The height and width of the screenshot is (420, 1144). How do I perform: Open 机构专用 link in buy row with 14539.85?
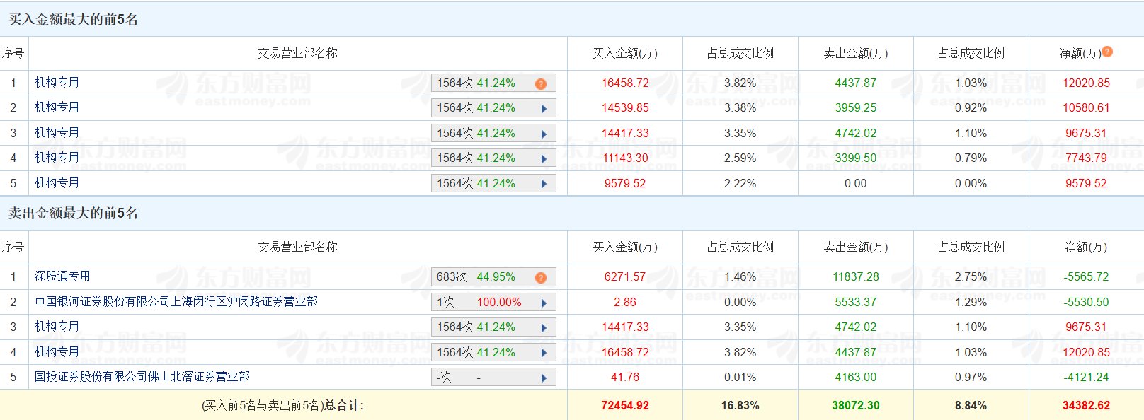57,107
